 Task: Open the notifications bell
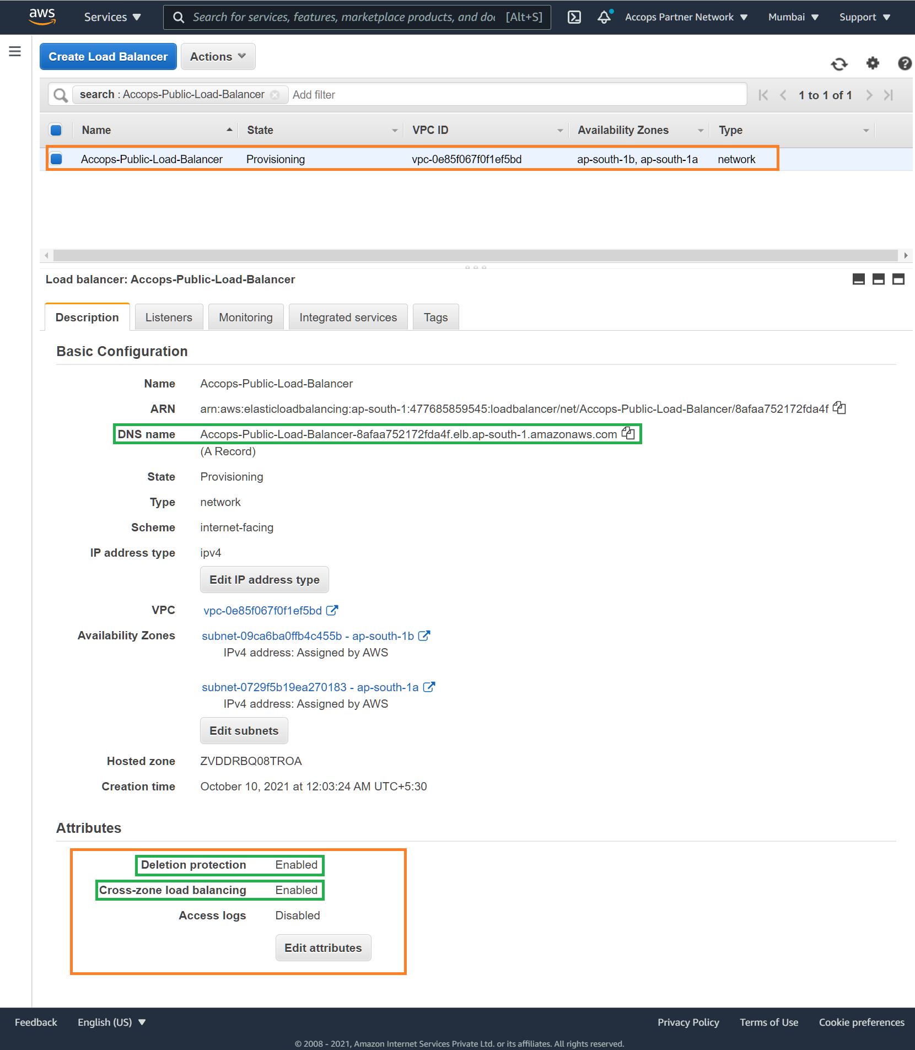pos(605,17)
